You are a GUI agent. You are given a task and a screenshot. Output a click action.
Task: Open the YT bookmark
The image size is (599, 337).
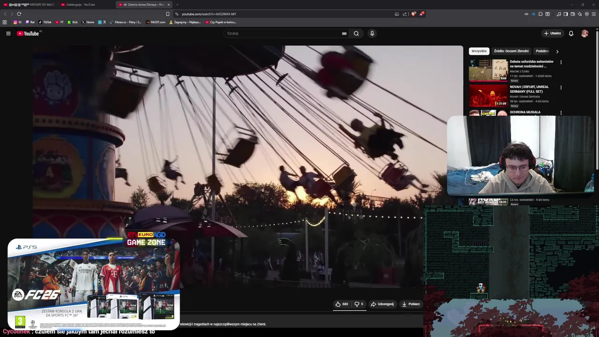click(59, 22)
